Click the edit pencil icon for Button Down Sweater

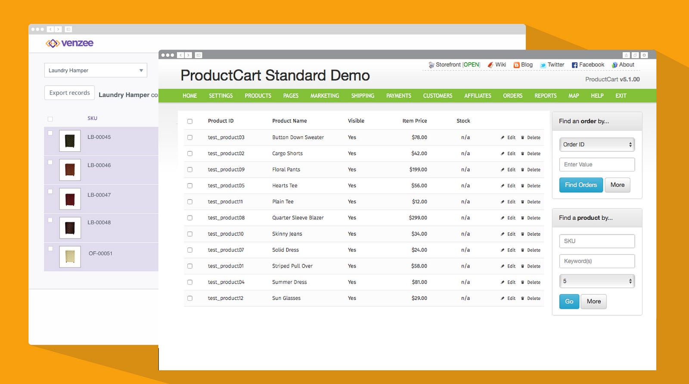[503, 137]
